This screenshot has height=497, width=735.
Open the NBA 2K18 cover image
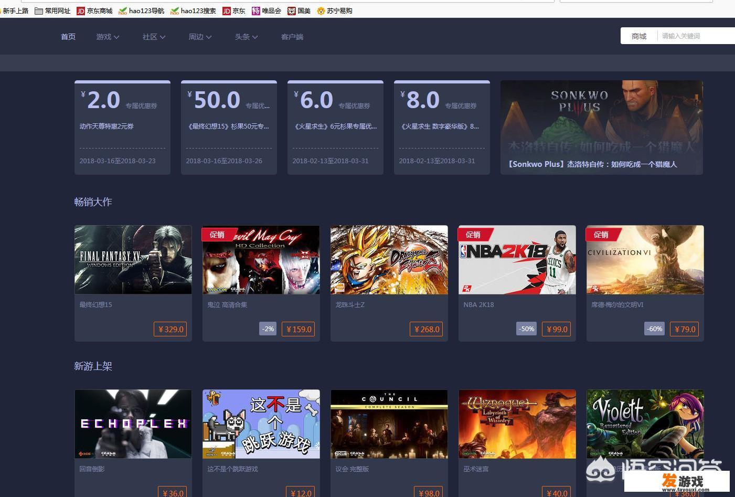[517, 260]
